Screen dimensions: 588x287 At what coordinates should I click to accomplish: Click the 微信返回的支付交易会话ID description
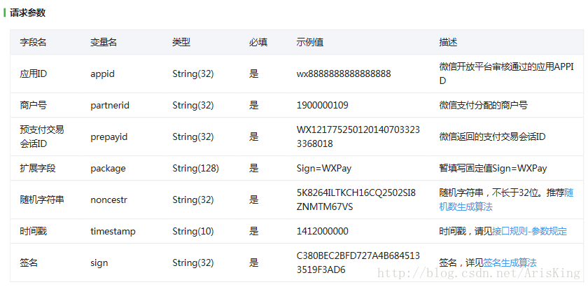[492, 137]
